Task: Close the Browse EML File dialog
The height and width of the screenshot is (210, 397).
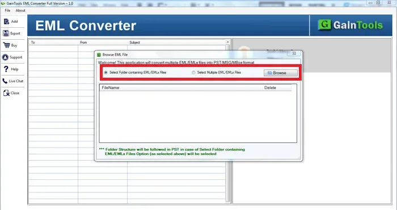Action: coord(294,53)
